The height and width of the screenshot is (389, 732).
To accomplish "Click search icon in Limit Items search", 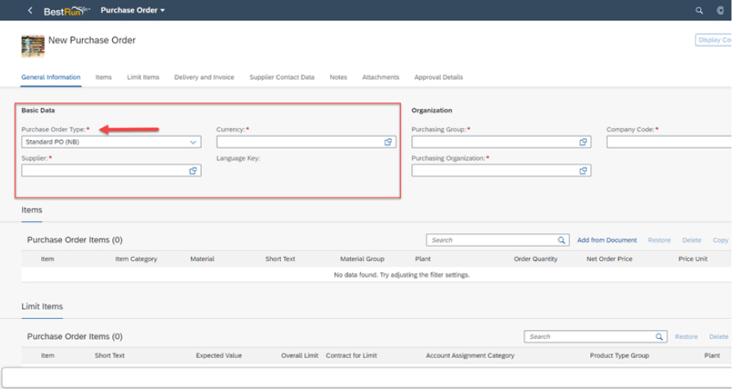I will tap(659, 336).
